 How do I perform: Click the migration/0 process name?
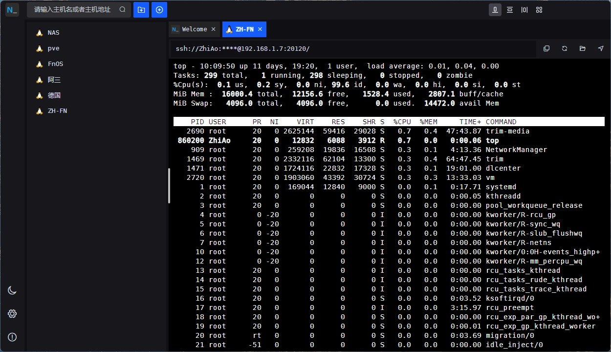pos(510,335)
